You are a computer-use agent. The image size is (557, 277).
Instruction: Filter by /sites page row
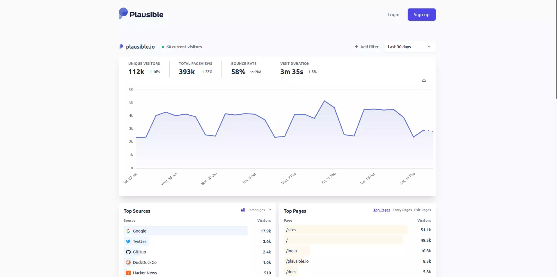[357, 230]
